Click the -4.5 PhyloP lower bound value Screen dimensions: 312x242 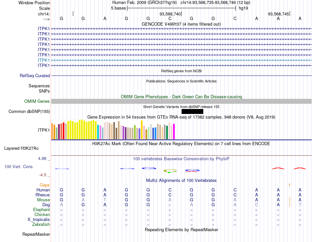[x=43, y=175]
